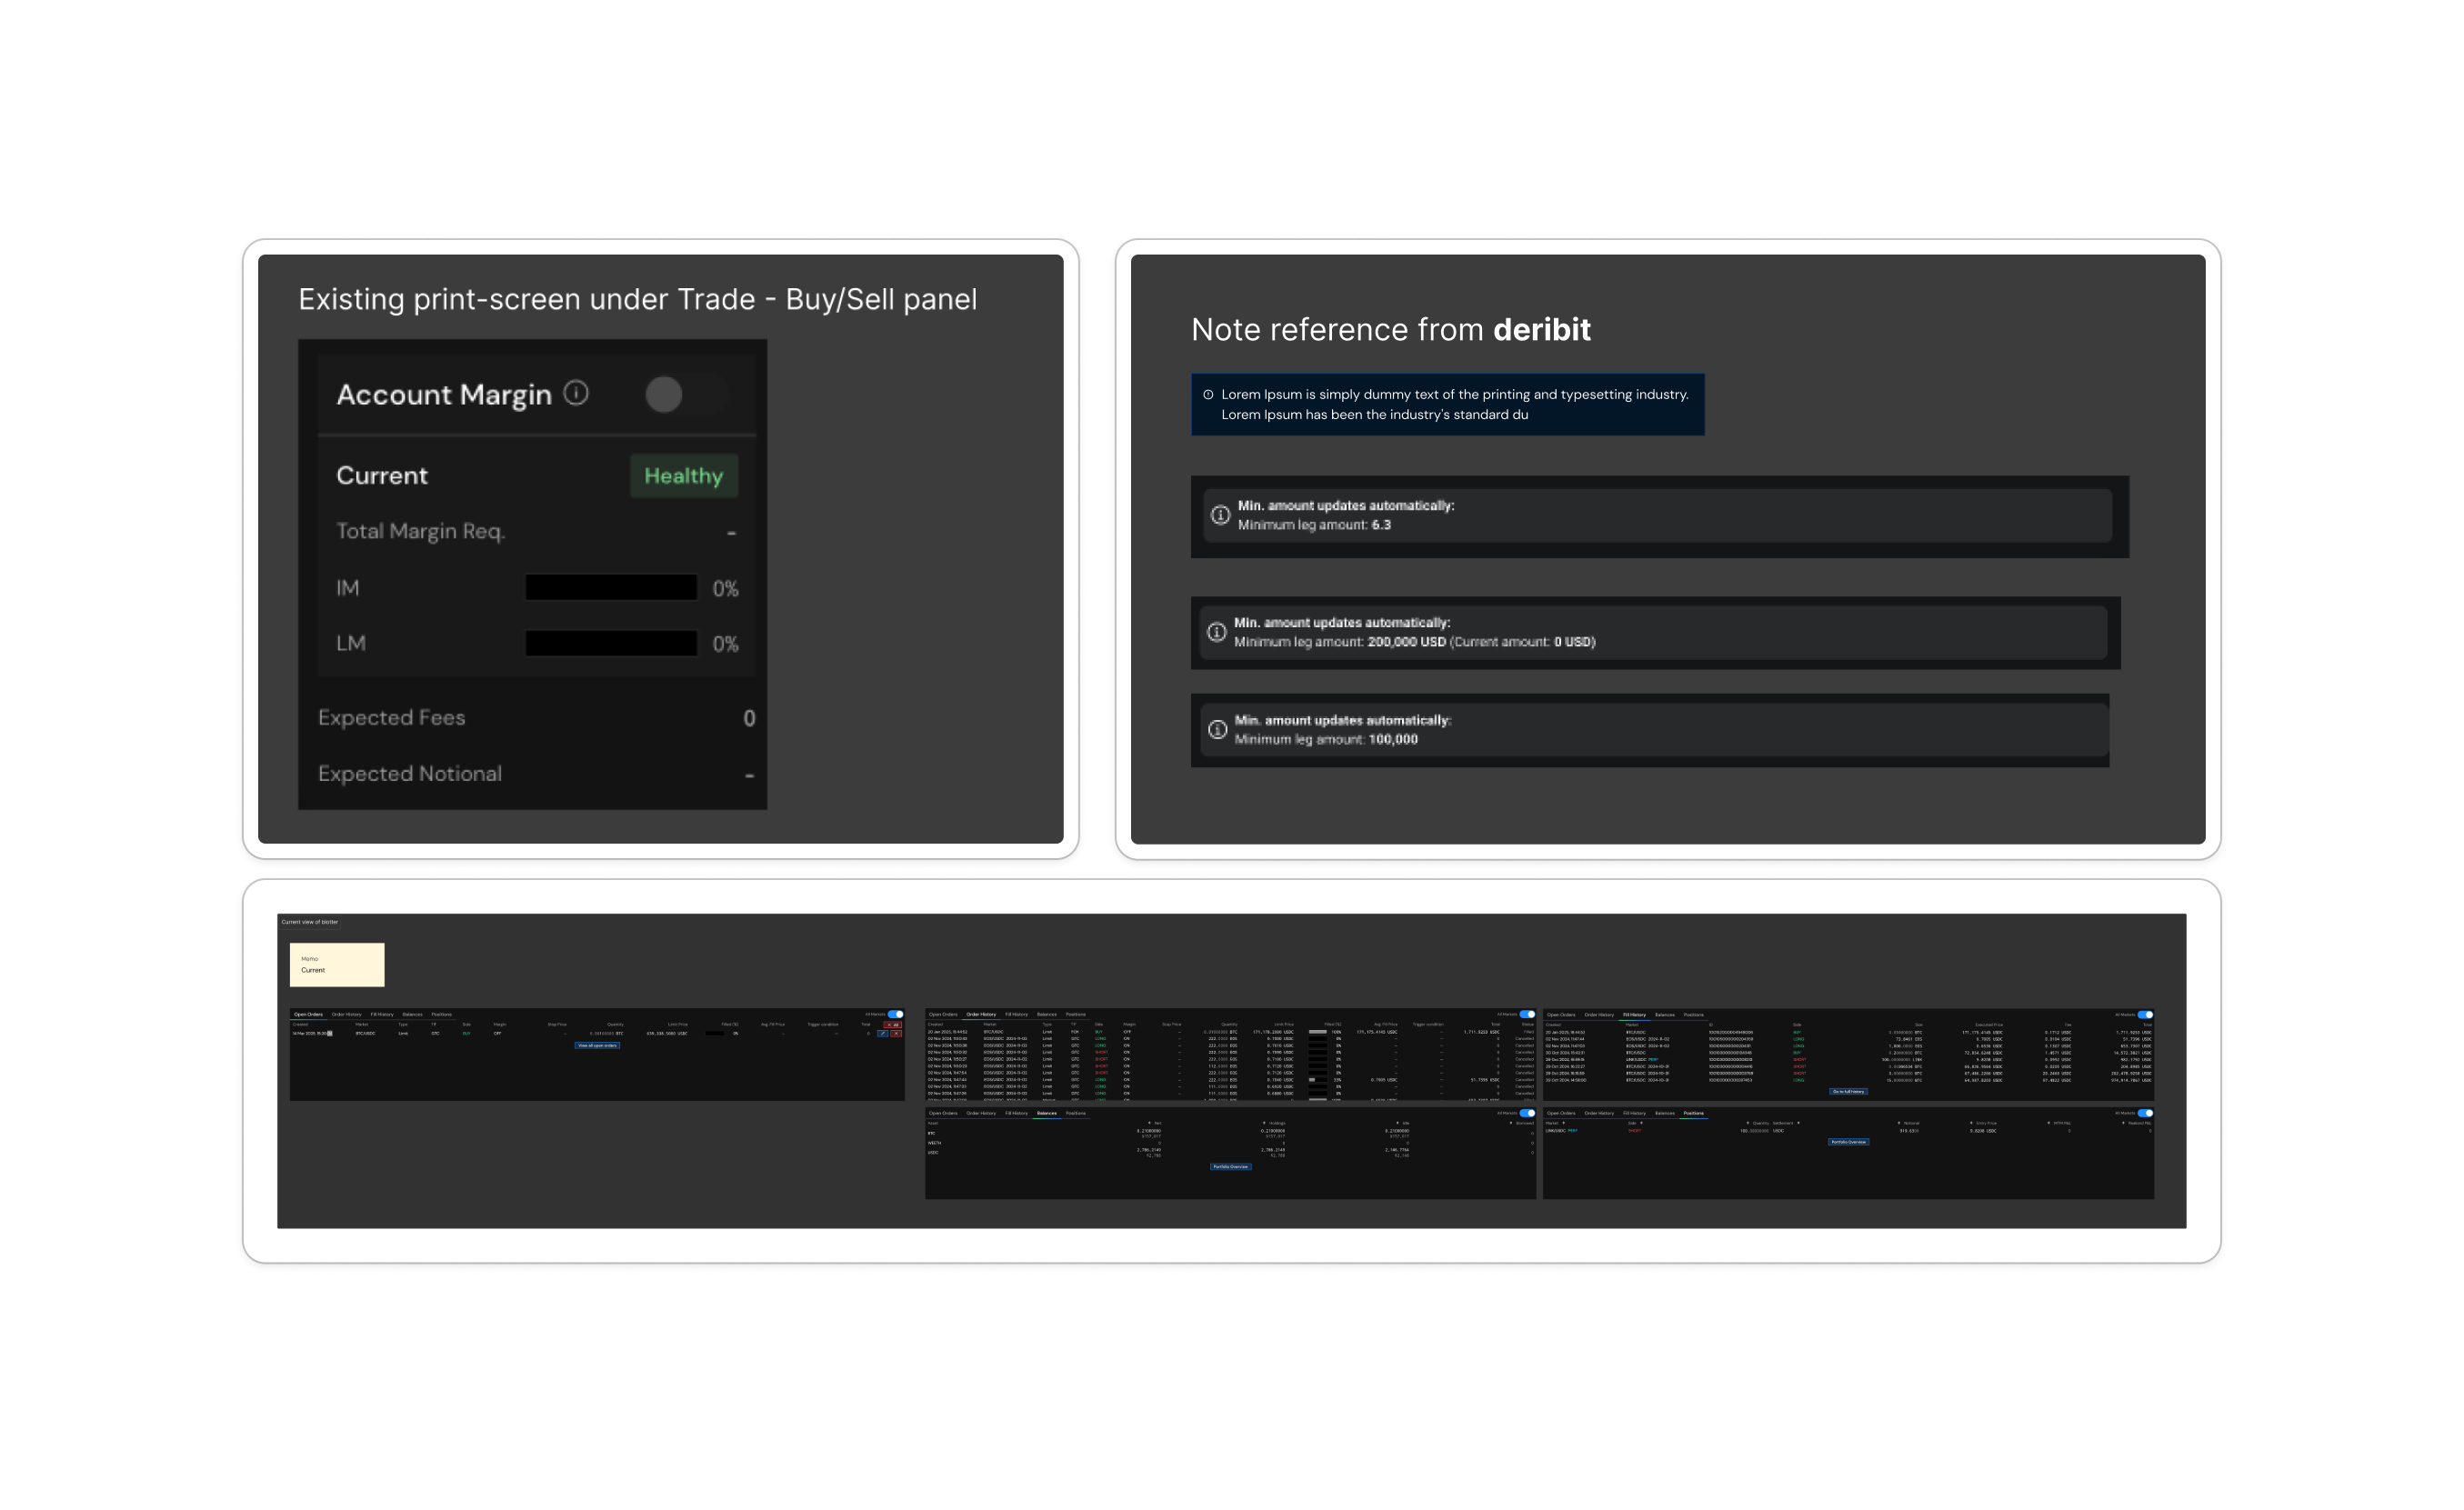
Task: Sort balances by the Holdings column arrow
Action: tap(1263, 1123)
